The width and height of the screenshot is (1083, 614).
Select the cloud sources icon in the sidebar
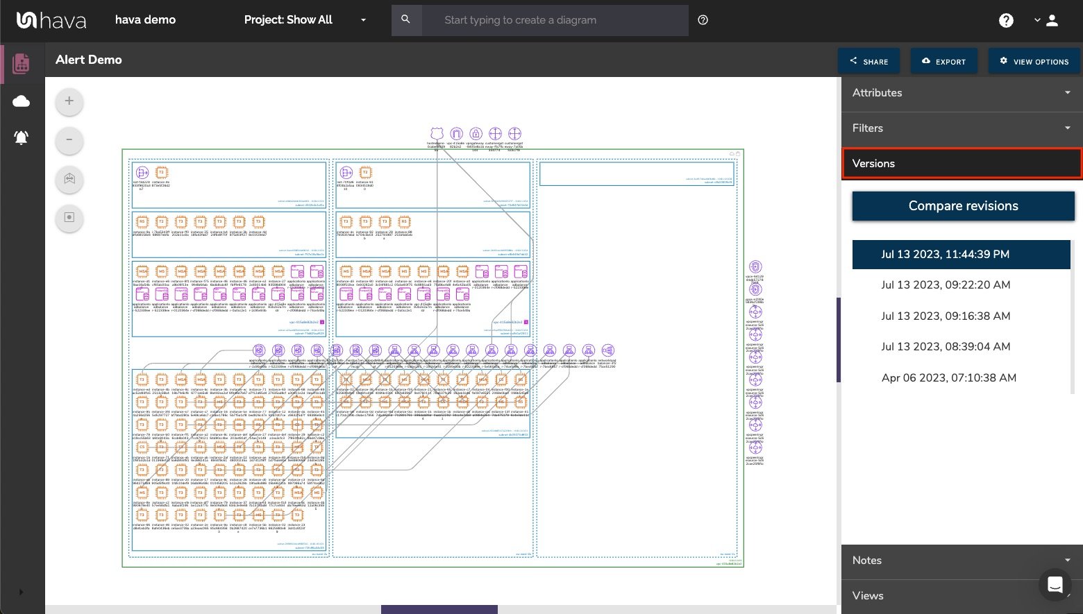coord(21,101)
